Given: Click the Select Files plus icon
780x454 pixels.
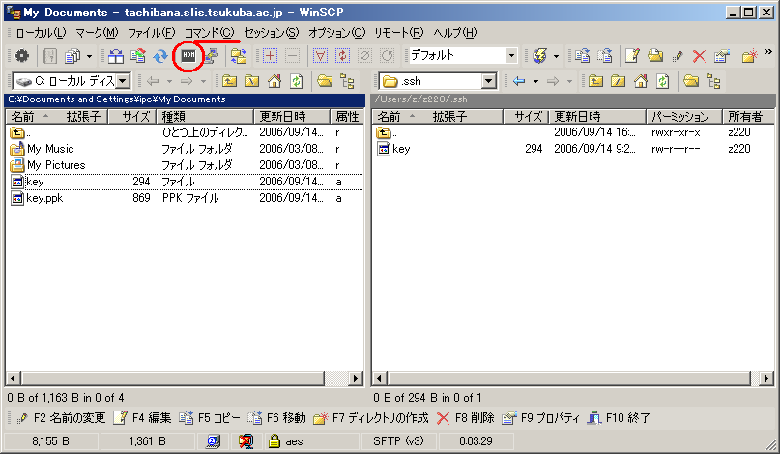Looking at the screenshot, I should [270, 56].
